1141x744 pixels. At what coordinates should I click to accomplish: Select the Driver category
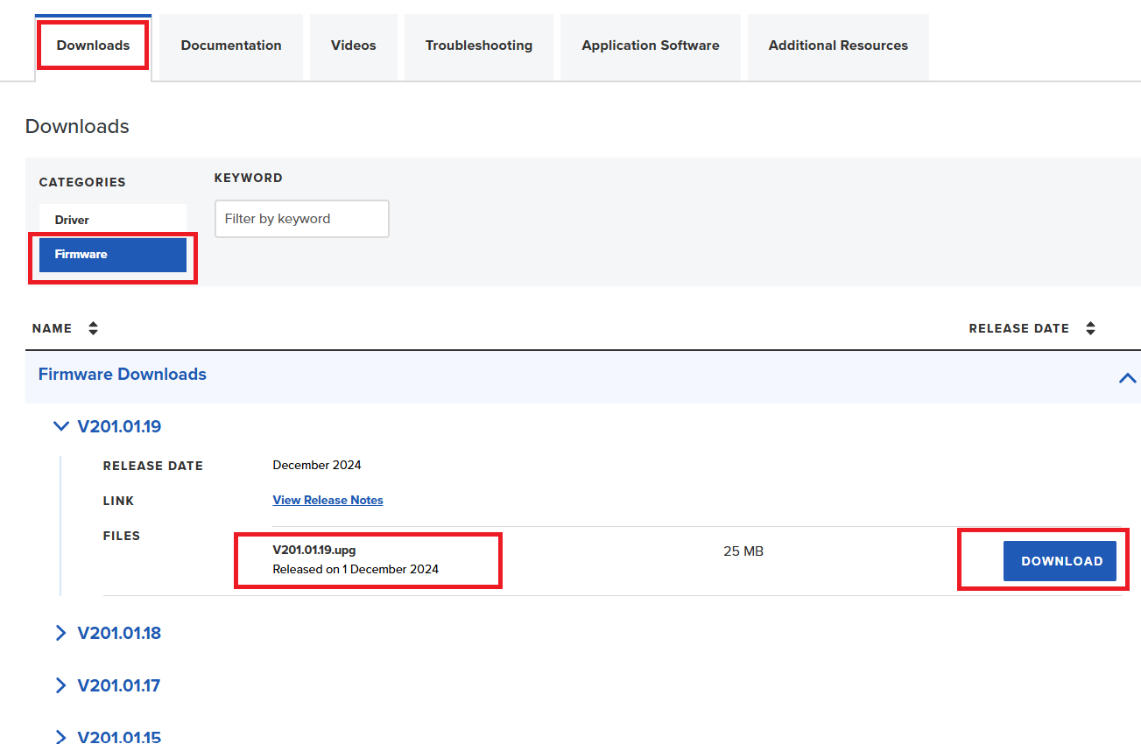[113, 220]
